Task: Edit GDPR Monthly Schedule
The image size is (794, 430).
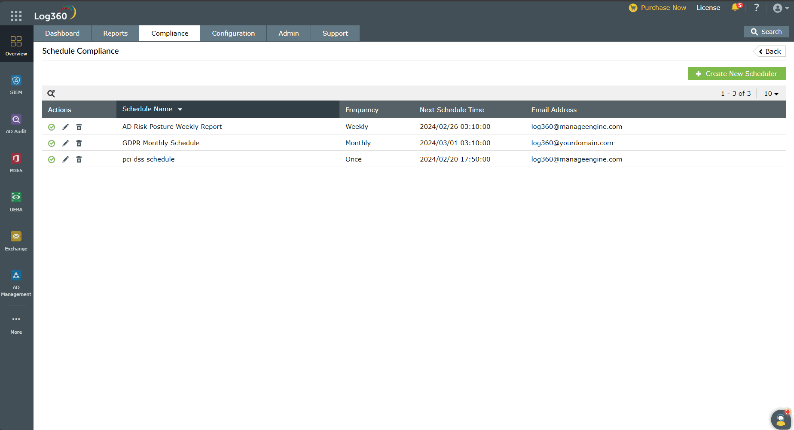Action: pos(65,143)
